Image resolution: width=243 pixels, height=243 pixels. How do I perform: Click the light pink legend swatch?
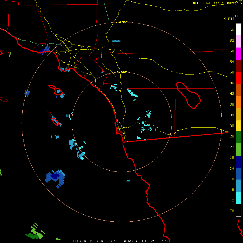point(238,42)
